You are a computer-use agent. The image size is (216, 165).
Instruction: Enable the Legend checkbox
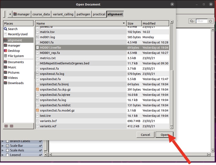point(8,155)
